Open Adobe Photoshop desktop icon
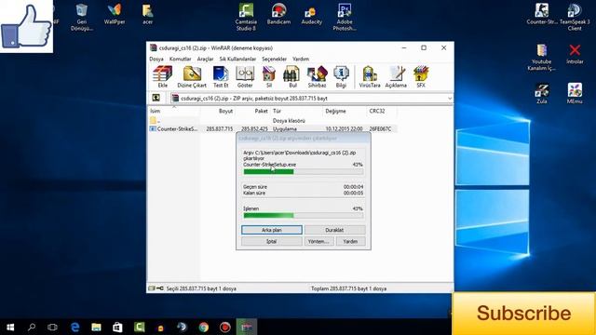The image size is (596, 335). click(x=345, y=17)
